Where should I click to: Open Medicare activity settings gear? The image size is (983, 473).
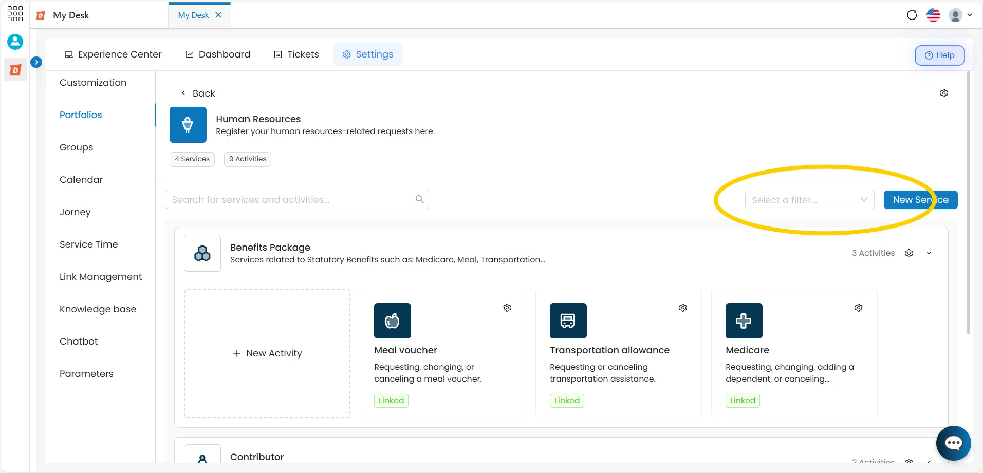coord(859,308)
